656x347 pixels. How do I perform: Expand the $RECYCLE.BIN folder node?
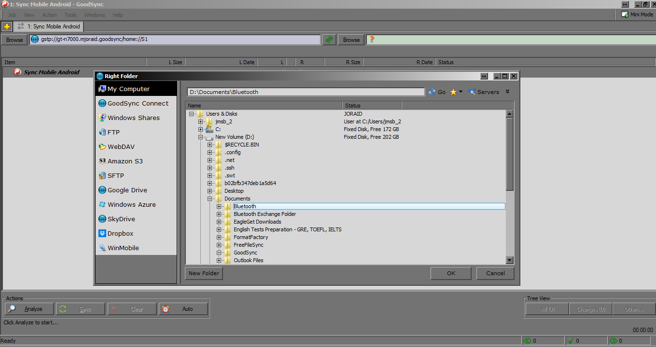[x=209, y=145]
